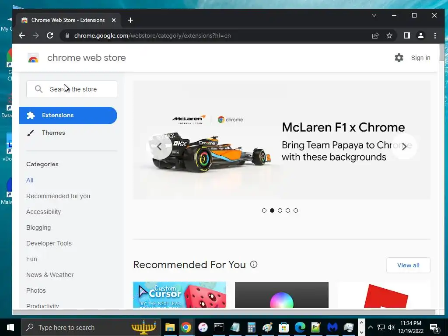Screen dimensions: 448x336
Task: Click the info icon beside Recommended For You
Action: [254, 264]
